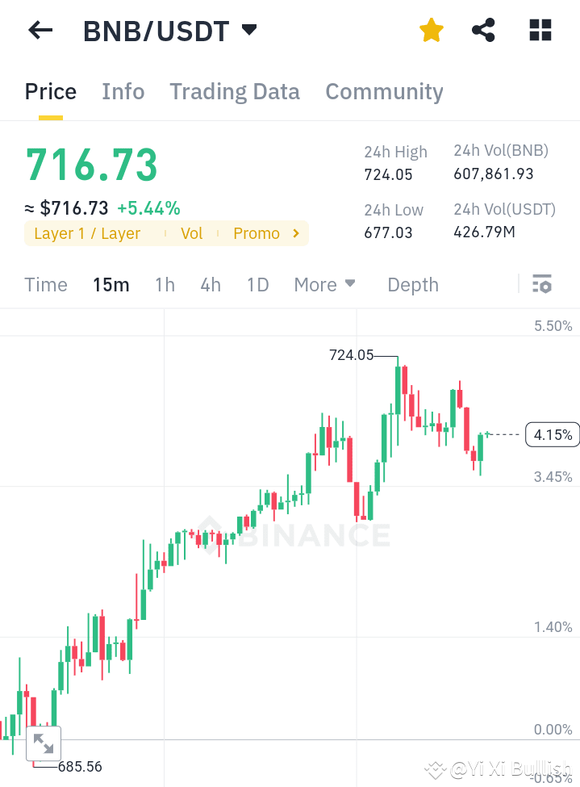Image resolution: width=580 pixels, height=787 pixels.
Task: Tap the 4.15% current price tag
Action: pyautogui.click(x=552, y=434)
